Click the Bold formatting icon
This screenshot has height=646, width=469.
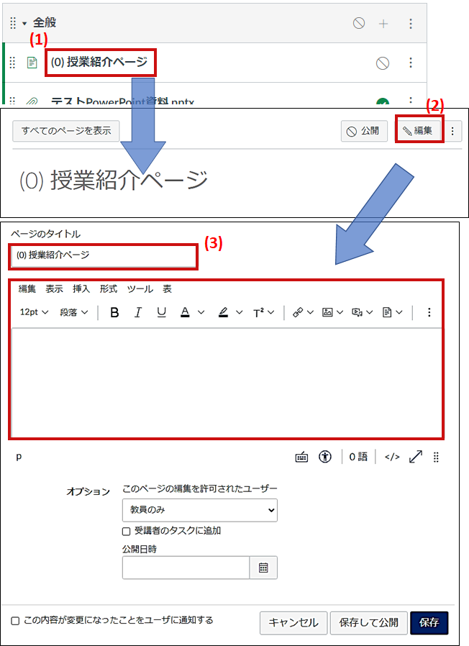(114, 312)
